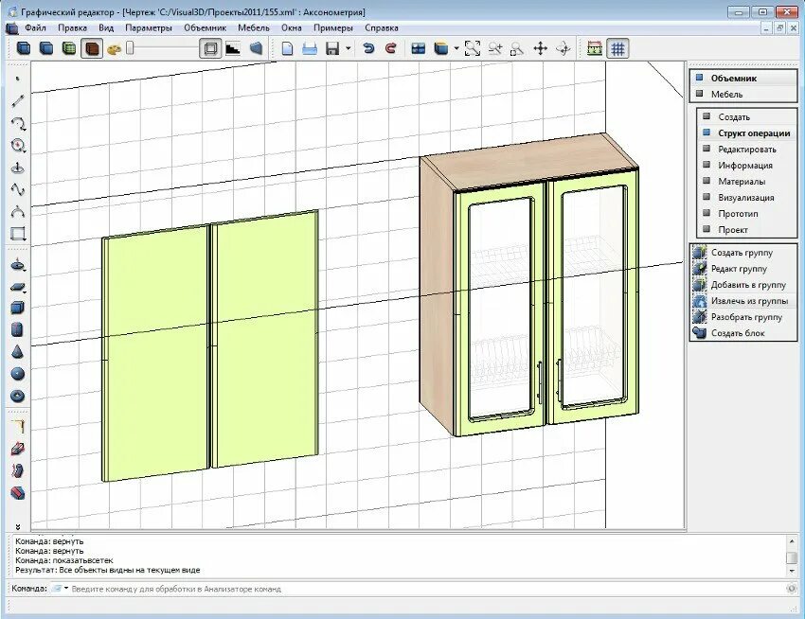Select the circle drawing tool
This screenshot has width=805, height=619.
point(18,146)
